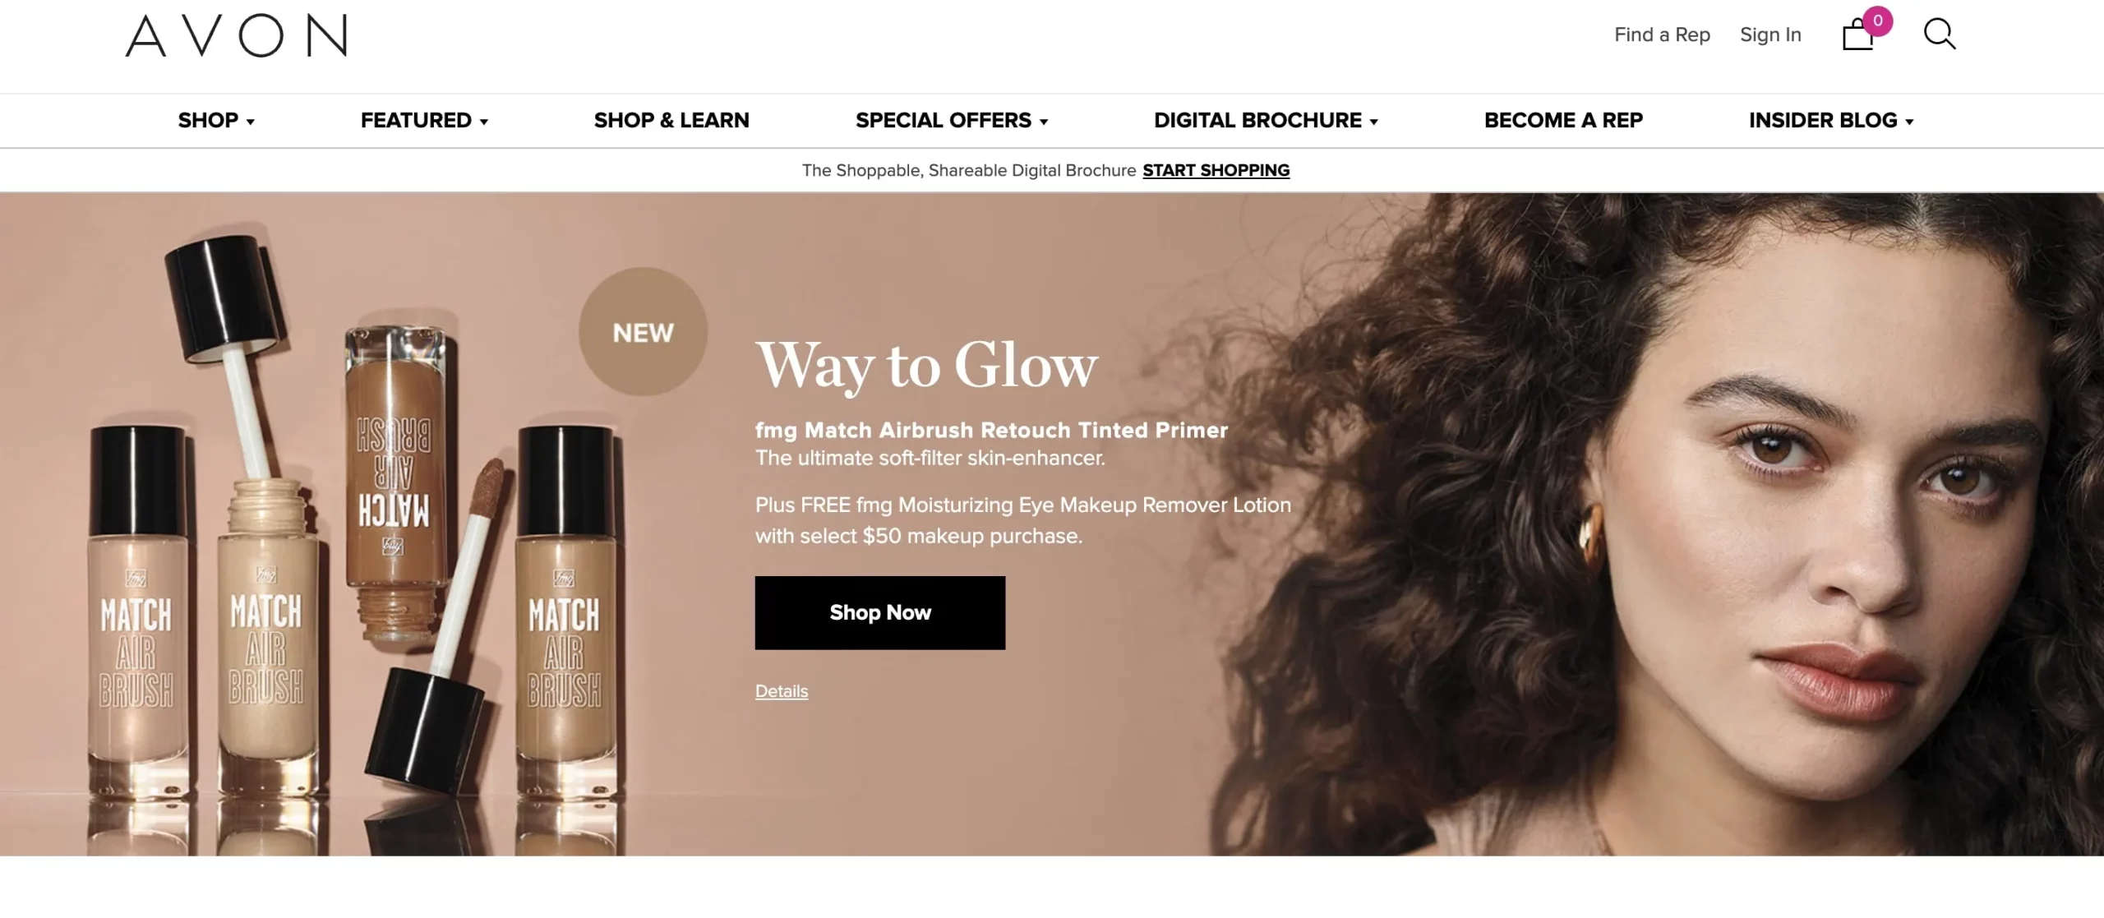Click the AVON logo
The width and height of the screenshot is (2104, 918).
[x=237, y=35]
